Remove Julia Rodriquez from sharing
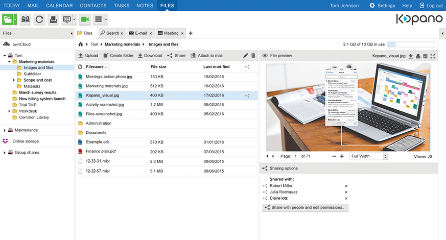Image resolution: width=446 pixels, height=240 pixels. point(346,192)
